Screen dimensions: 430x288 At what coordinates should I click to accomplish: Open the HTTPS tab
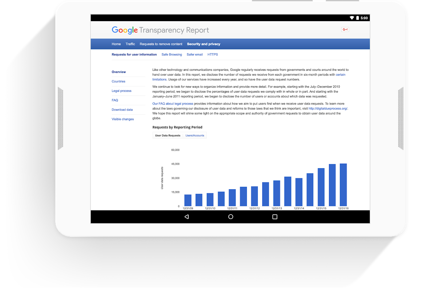click(213, 55)
